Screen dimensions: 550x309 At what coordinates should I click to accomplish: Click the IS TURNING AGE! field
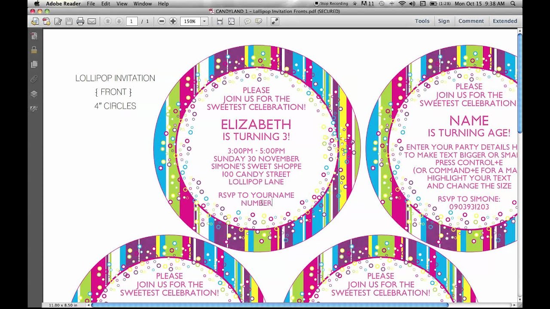[469, 133]
